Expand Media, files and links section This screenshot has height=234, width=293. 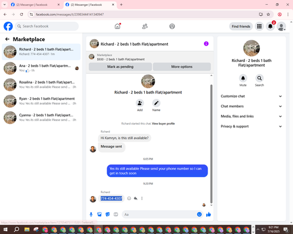(x=251, y=116)
